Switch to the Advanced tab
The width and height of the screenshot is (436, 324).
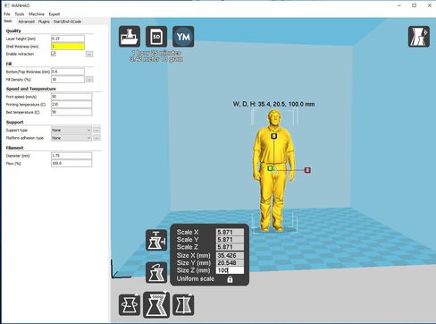click(x=26, y=21)
